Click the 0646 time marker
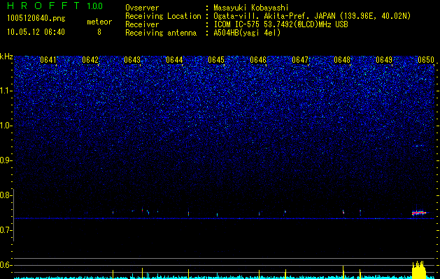The image size is (440, 279). point(258,60)
